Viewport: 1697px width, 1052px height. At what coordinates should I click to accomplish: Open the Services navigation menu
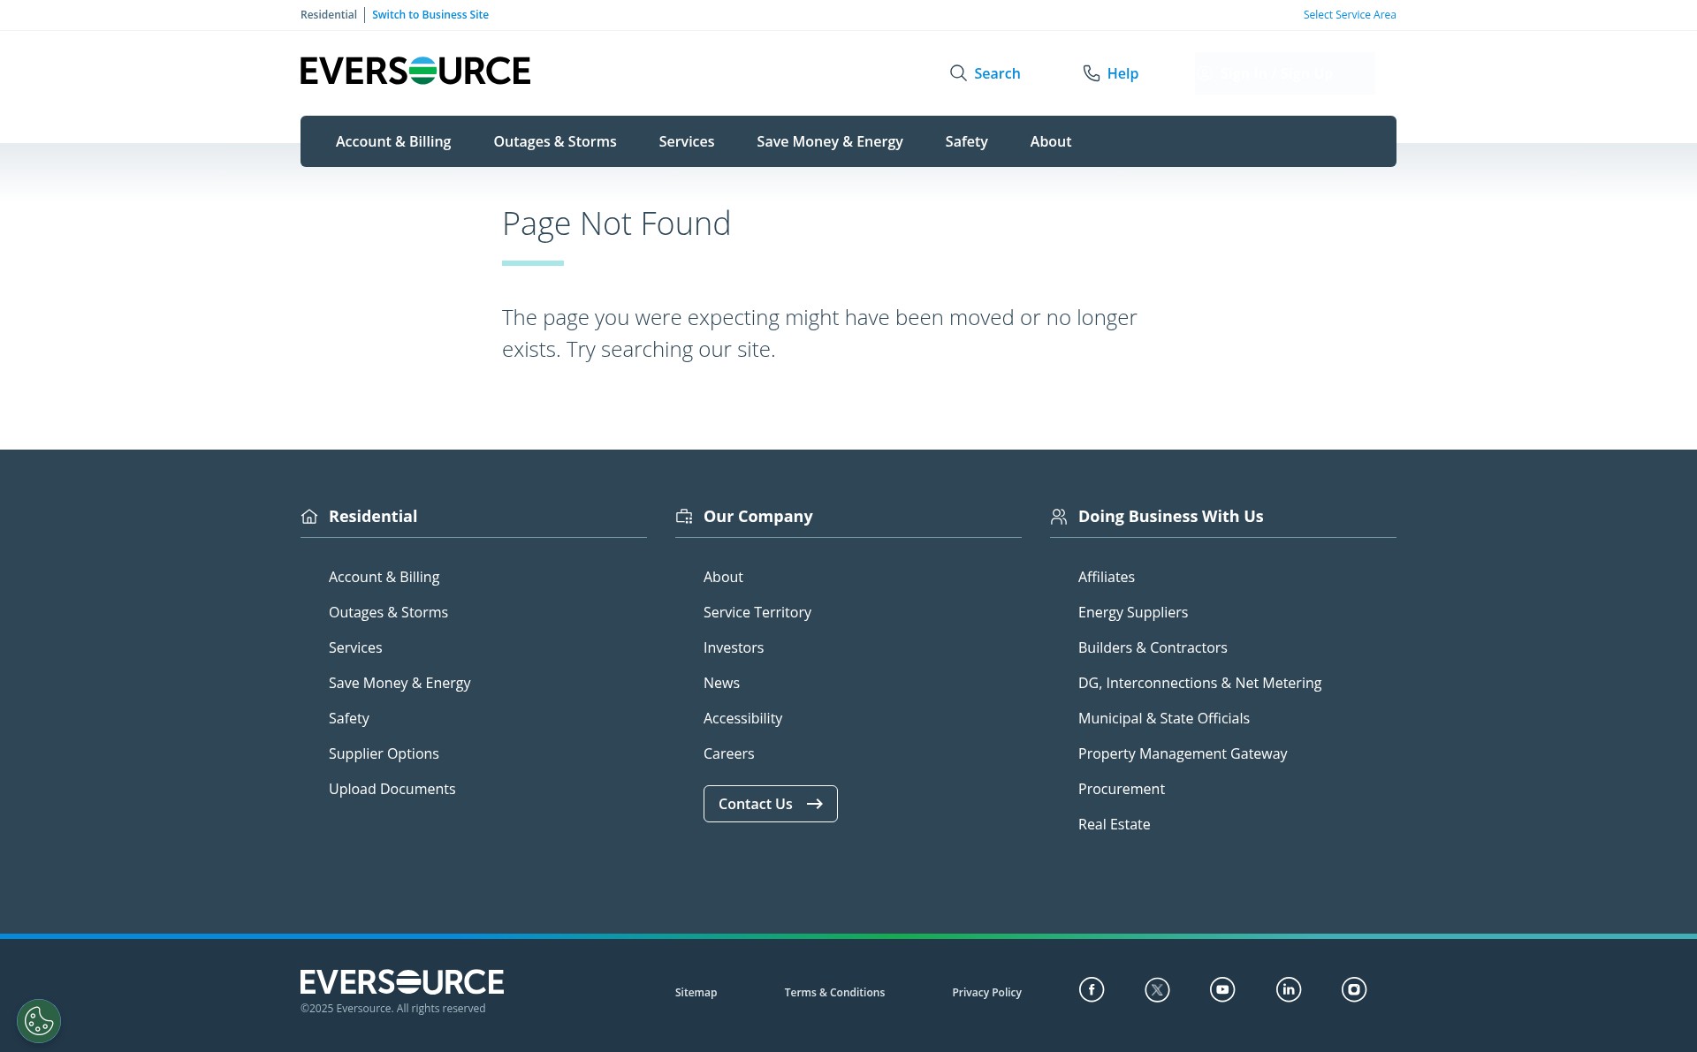tap(687, 141)
